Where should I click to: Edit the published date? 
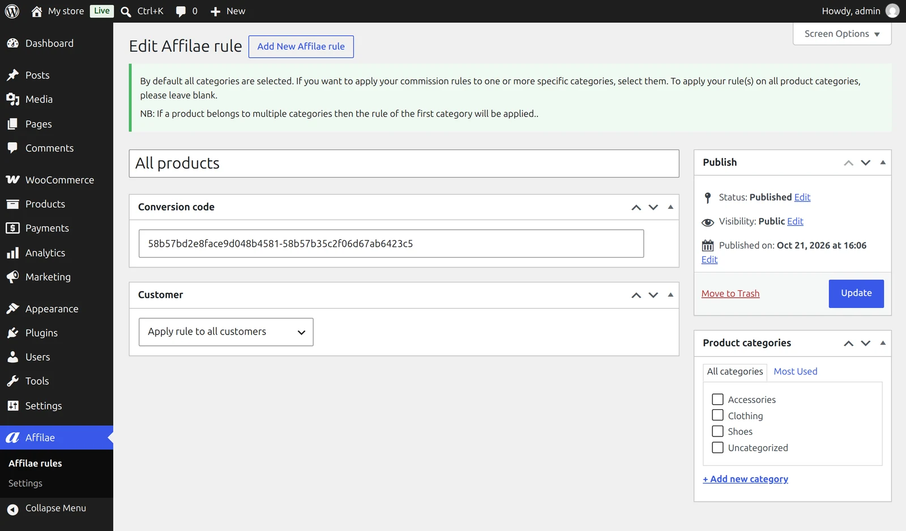(710, 260)
